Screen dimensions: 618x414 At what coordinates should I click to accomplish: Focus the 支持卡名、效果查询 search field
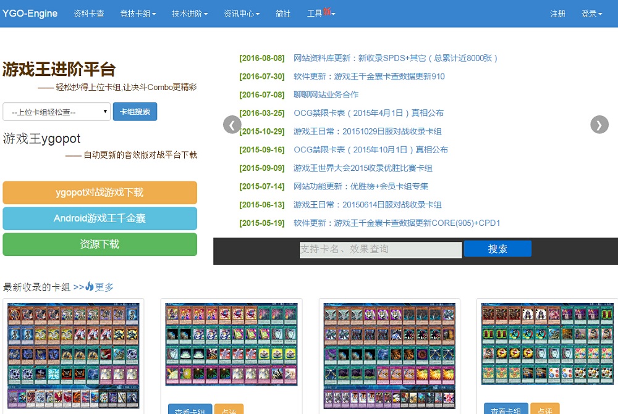click(380, 249)
